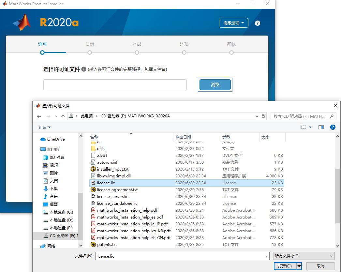Click 此电脑 in the address breadcrumb
Image resolution: width=341 pixels, height=272 pixels.
pyautogui.click(x=87, y=116)
